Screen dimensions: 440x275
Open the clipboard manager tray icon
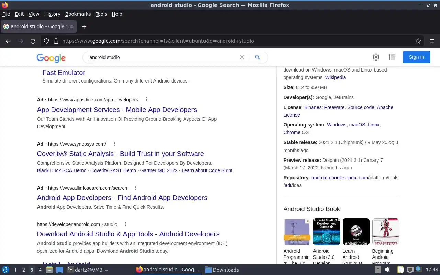(400, 270)
